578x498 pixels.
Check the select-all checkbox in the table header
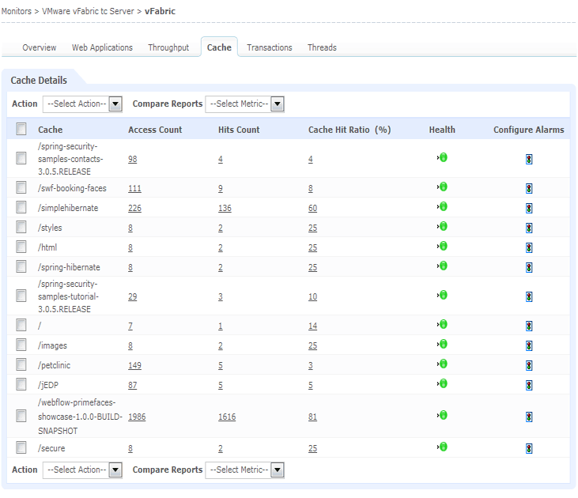21,129
